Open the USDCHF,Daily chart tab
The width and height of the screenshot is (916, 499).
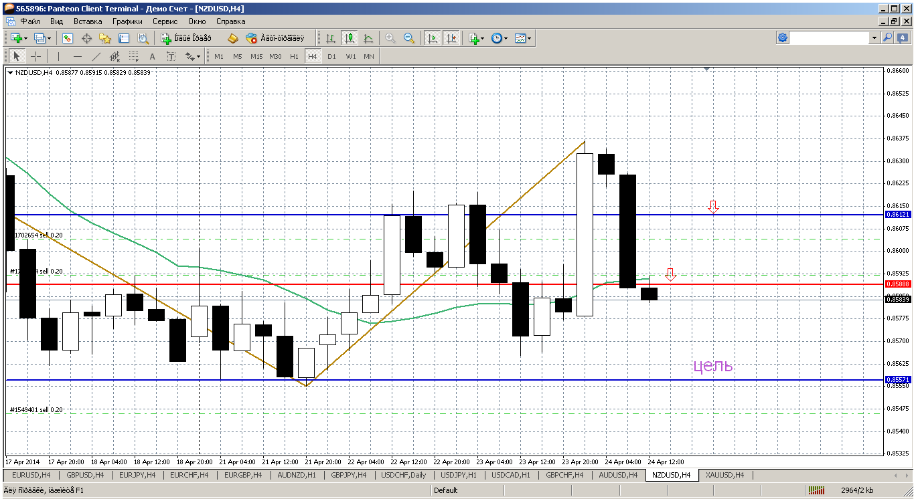click(403, 475)
